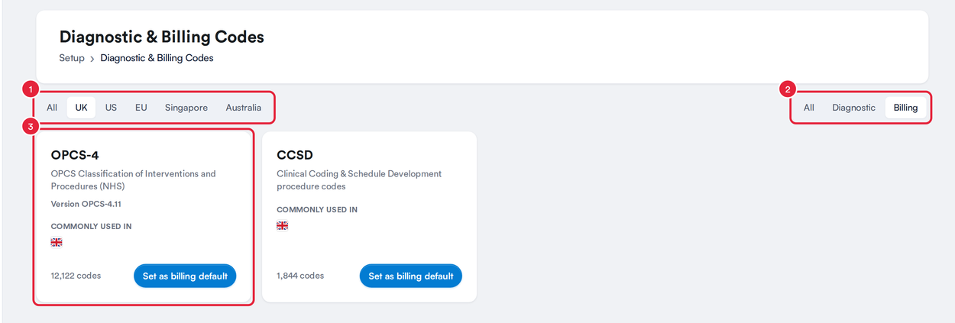
Task: Open the OPCS-4 card title
Action: (x=75, y=155)
